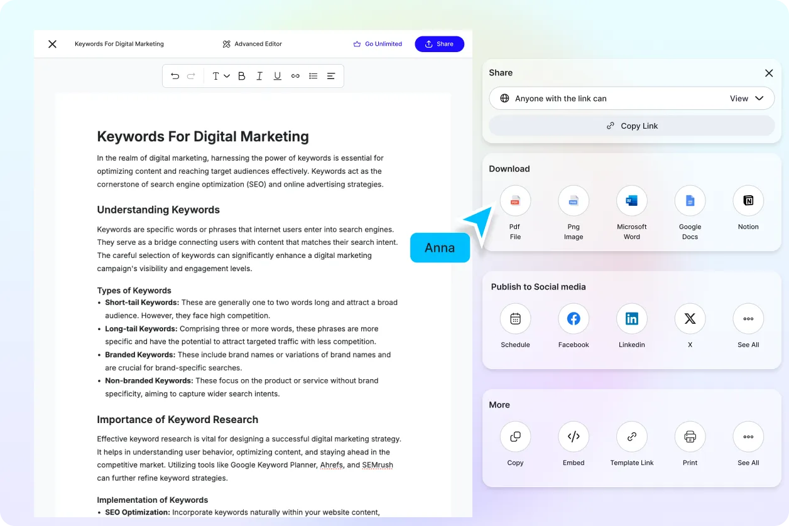Download as Microsoft Word file

pos(631,201)
